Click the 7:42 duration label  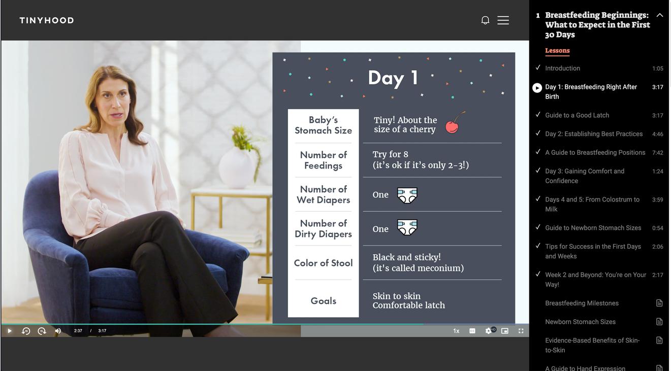click(x=658, y=153)
